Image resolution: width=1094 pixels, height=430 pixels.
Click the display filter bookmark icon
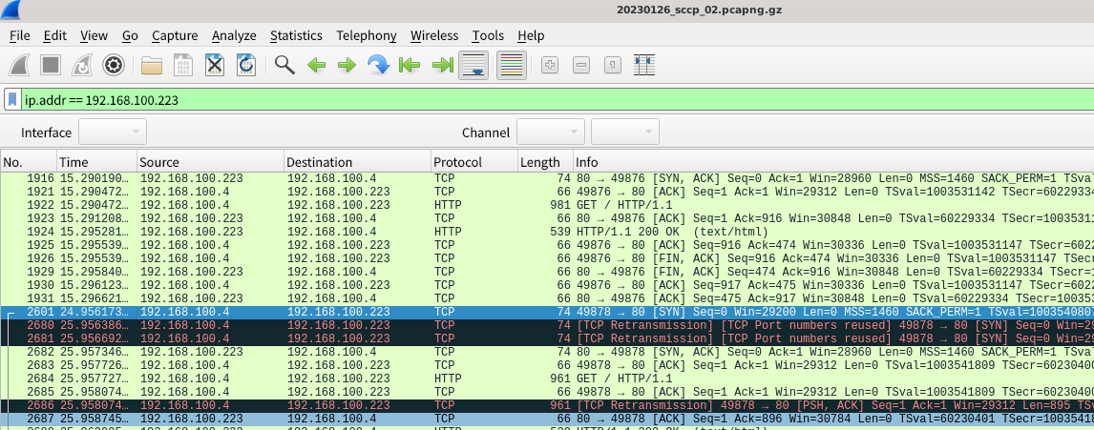click(x=11, y=99)
